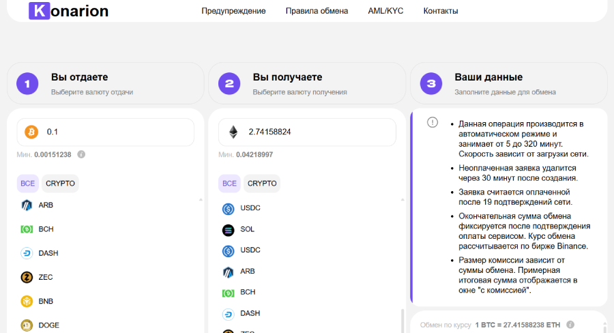This screenshot has width=614, height=333.
Task: Click the Bitcoin icon in the give amount field
Action: pyautogui.click(x=31, y=132)
